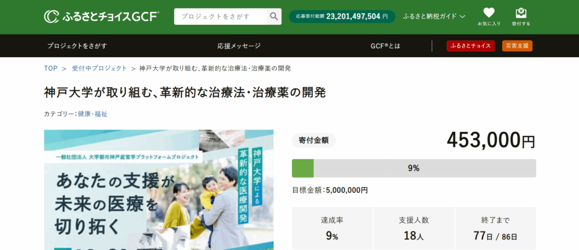The width and height of the screenshot is (579, 250).
Task: Click the 寄付金額 label badge
Action: point(314,140)
